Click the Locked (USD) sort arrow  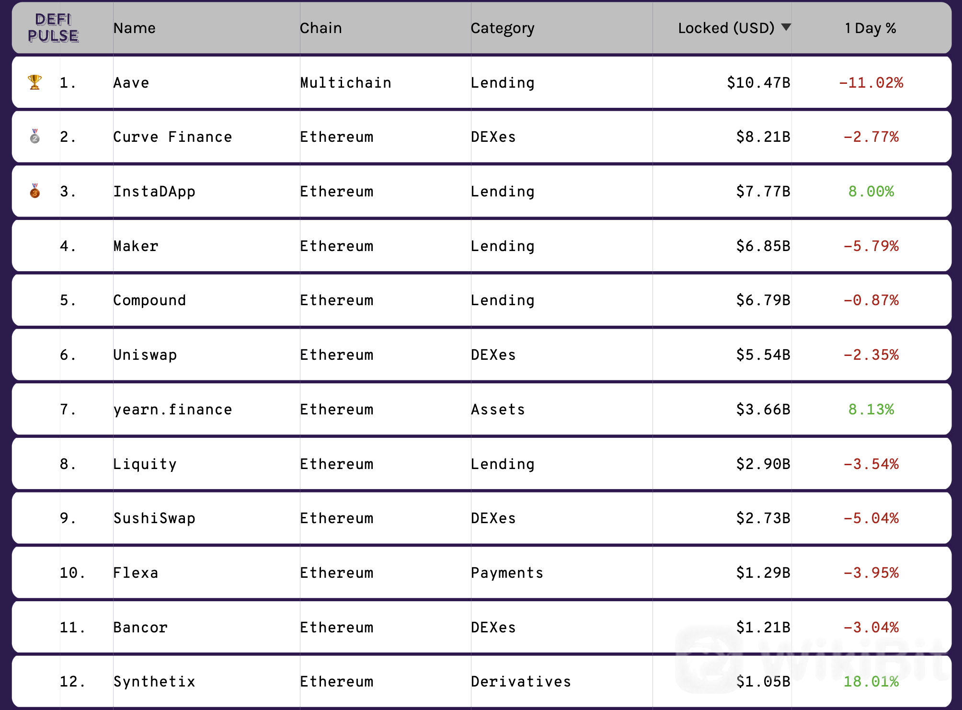coord(786,27)
